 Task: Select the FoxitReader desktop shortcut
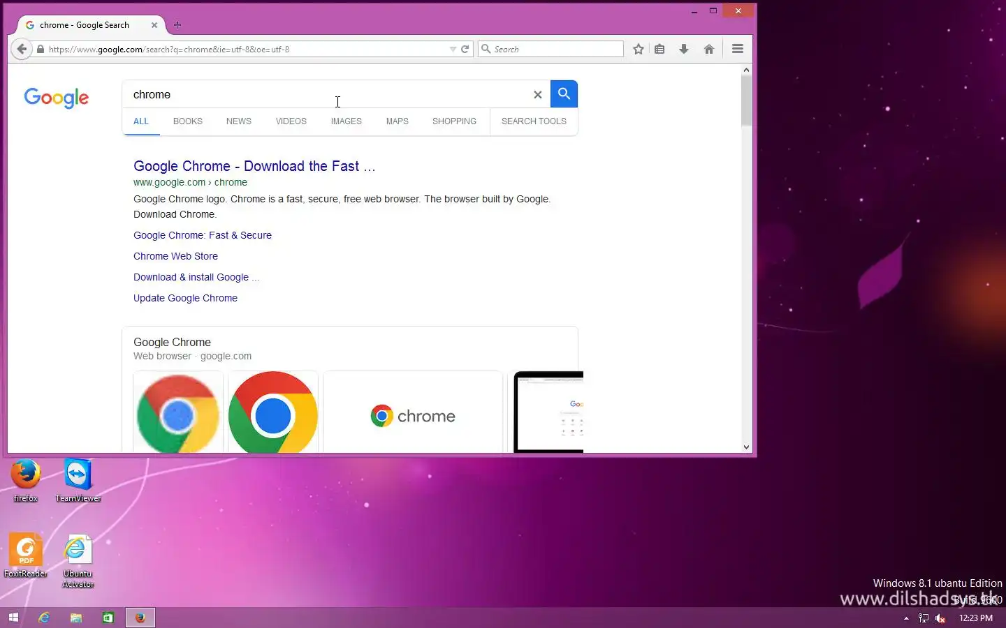(26, 555)
